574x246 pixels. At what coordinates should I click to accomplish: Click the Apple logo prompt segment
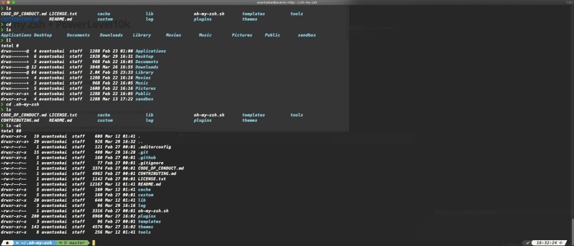coord(7,243)
